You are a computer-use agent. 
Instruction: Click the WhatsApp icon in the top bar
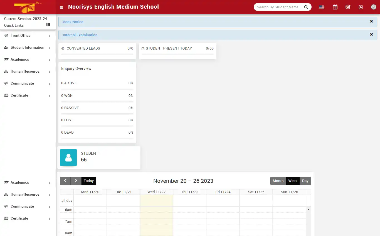tap(361, 7)
